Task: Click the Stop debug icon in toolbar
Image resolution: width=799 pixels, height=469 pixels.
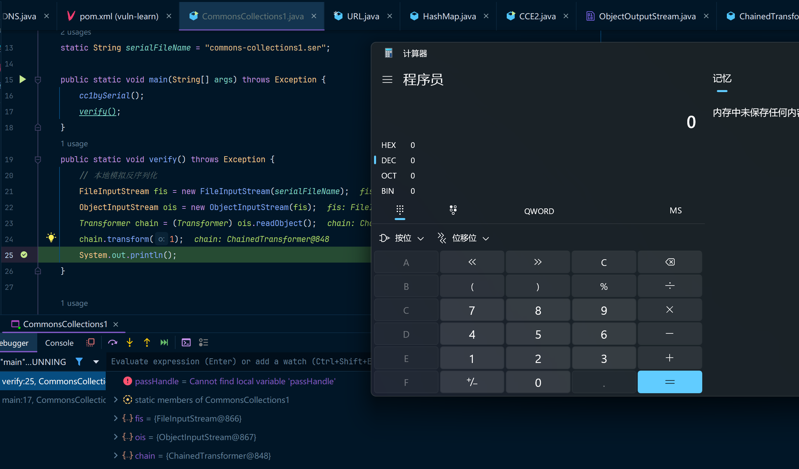Action: coord(90,342)
